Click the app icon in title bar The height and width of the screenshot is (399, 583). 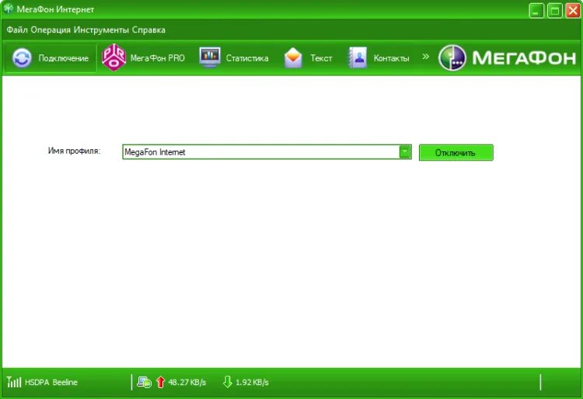pyautogui.click(x=8, y=9)
